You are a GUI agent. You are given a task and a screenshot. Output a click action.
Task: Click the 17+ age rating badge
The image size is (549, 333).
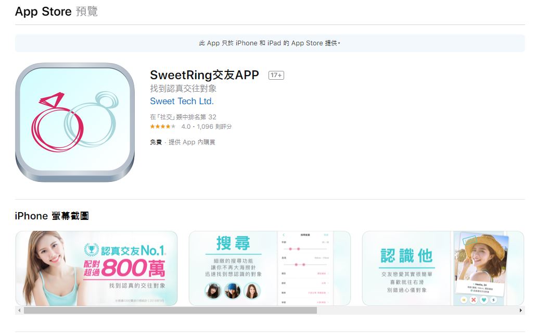click(x=276, y=75)
